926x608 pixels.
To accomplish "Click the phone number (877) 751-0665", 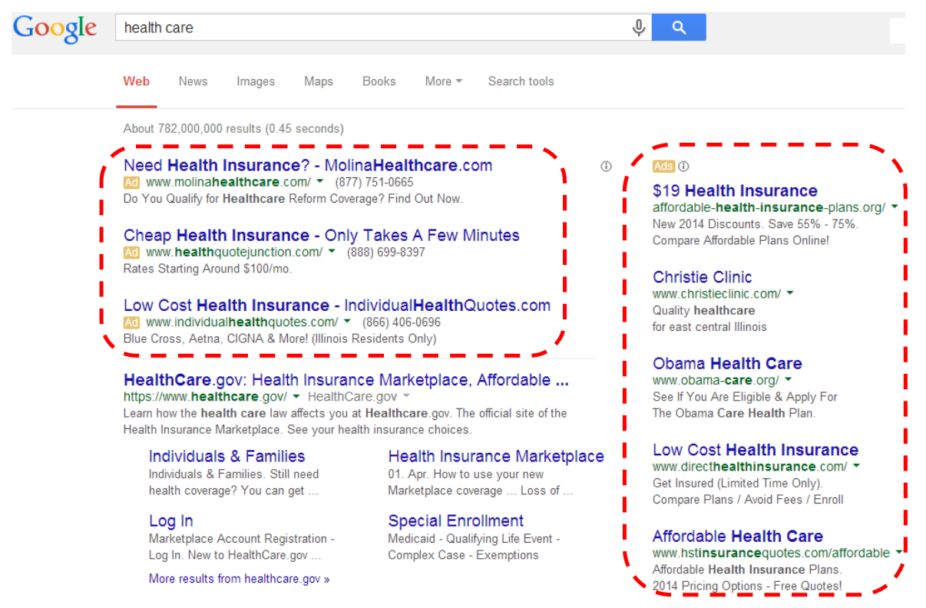I will coord(374,182).
